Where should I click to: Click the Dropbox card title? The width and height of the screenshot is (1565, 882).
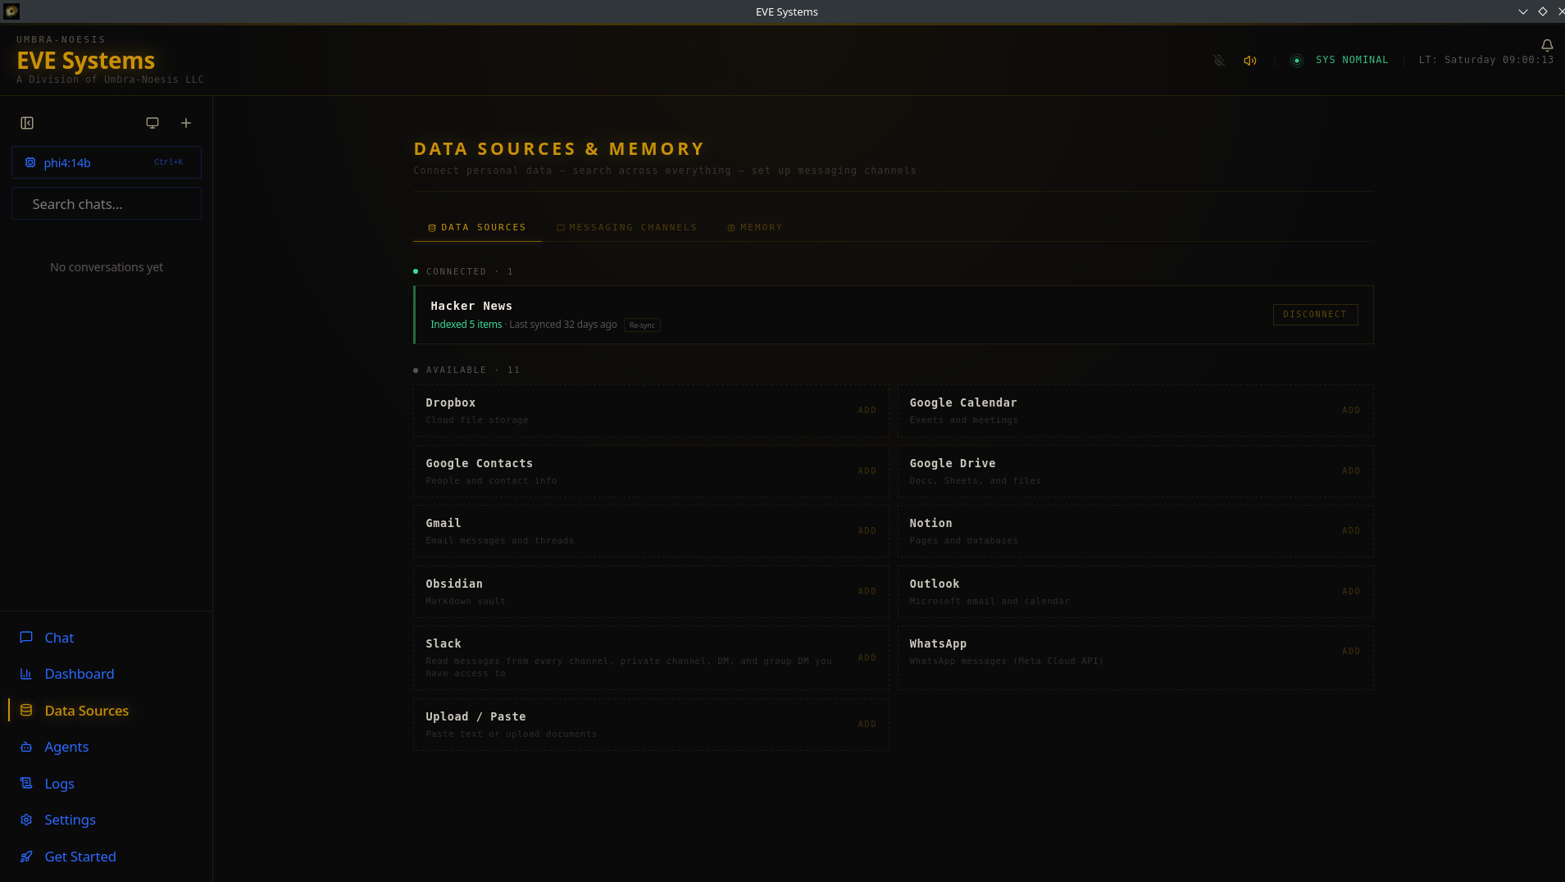pyautogui.click(x=451, y=402)
